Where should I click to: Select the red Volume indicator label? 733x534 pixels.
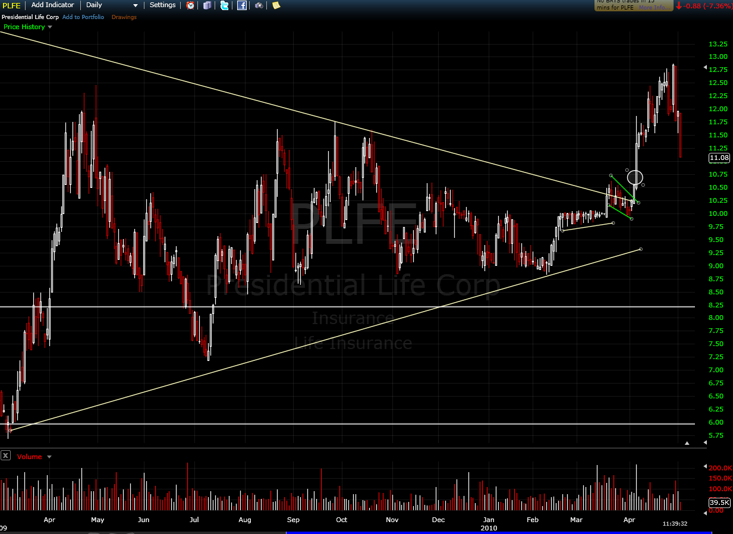tap(30, 457)
